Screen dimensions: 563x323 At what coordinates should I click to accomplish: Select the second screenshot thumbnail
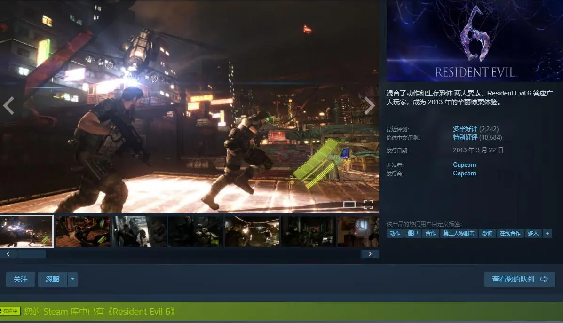(x=83, y=231)
